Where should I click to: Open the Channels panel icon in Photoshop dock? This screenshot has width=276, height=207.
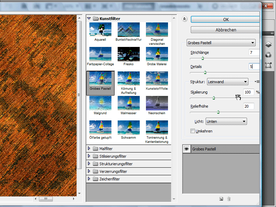[268, 55]
